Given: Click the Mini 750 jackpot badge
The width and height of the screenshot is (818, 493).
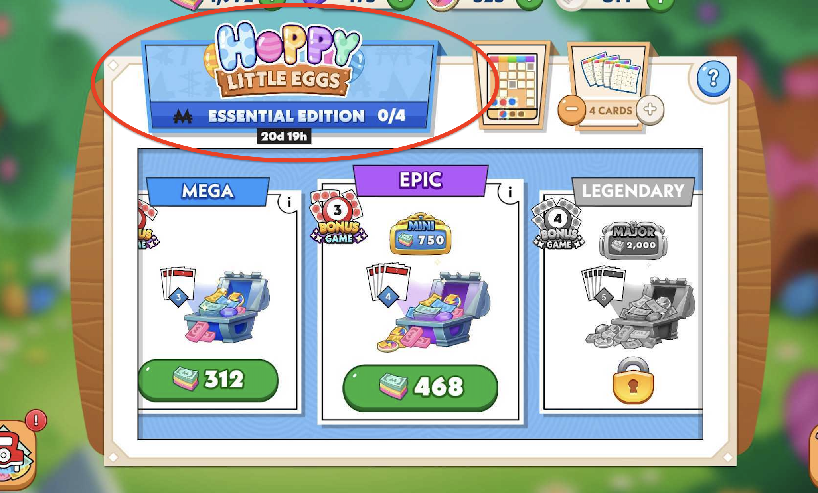Looking at the screenshot, I should click(x=421, y=234).
